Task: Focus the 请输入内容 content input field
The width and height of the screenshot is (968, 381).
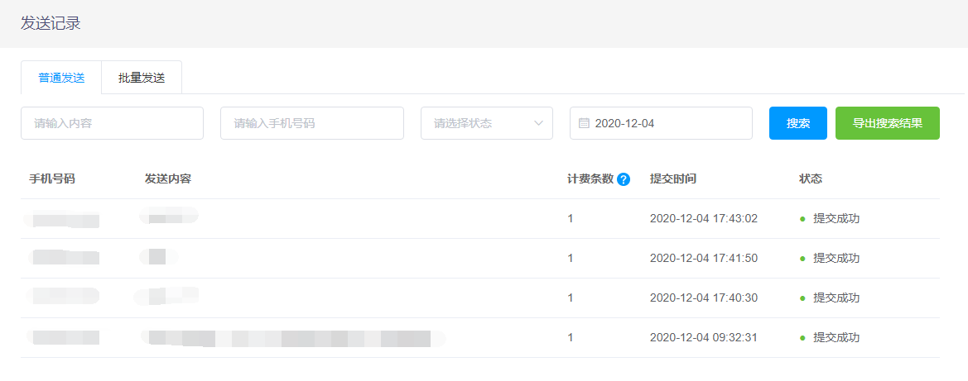Action: (x=112, y=123)
